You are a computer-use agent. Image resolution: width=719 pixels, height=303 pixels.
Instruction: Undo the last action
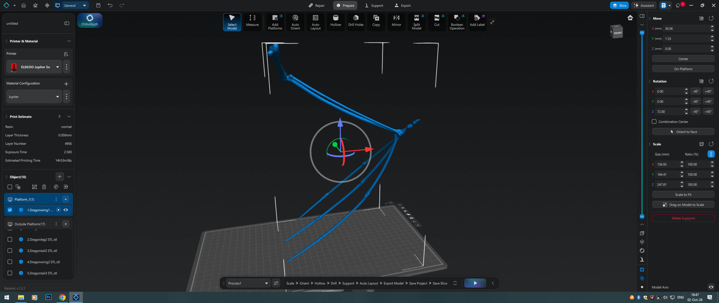110,5
